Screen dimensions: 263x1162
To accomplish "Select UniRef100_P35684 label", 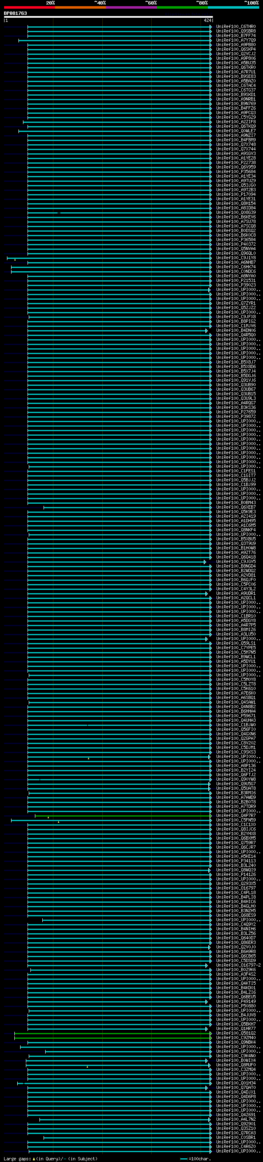I will (235, 171).
